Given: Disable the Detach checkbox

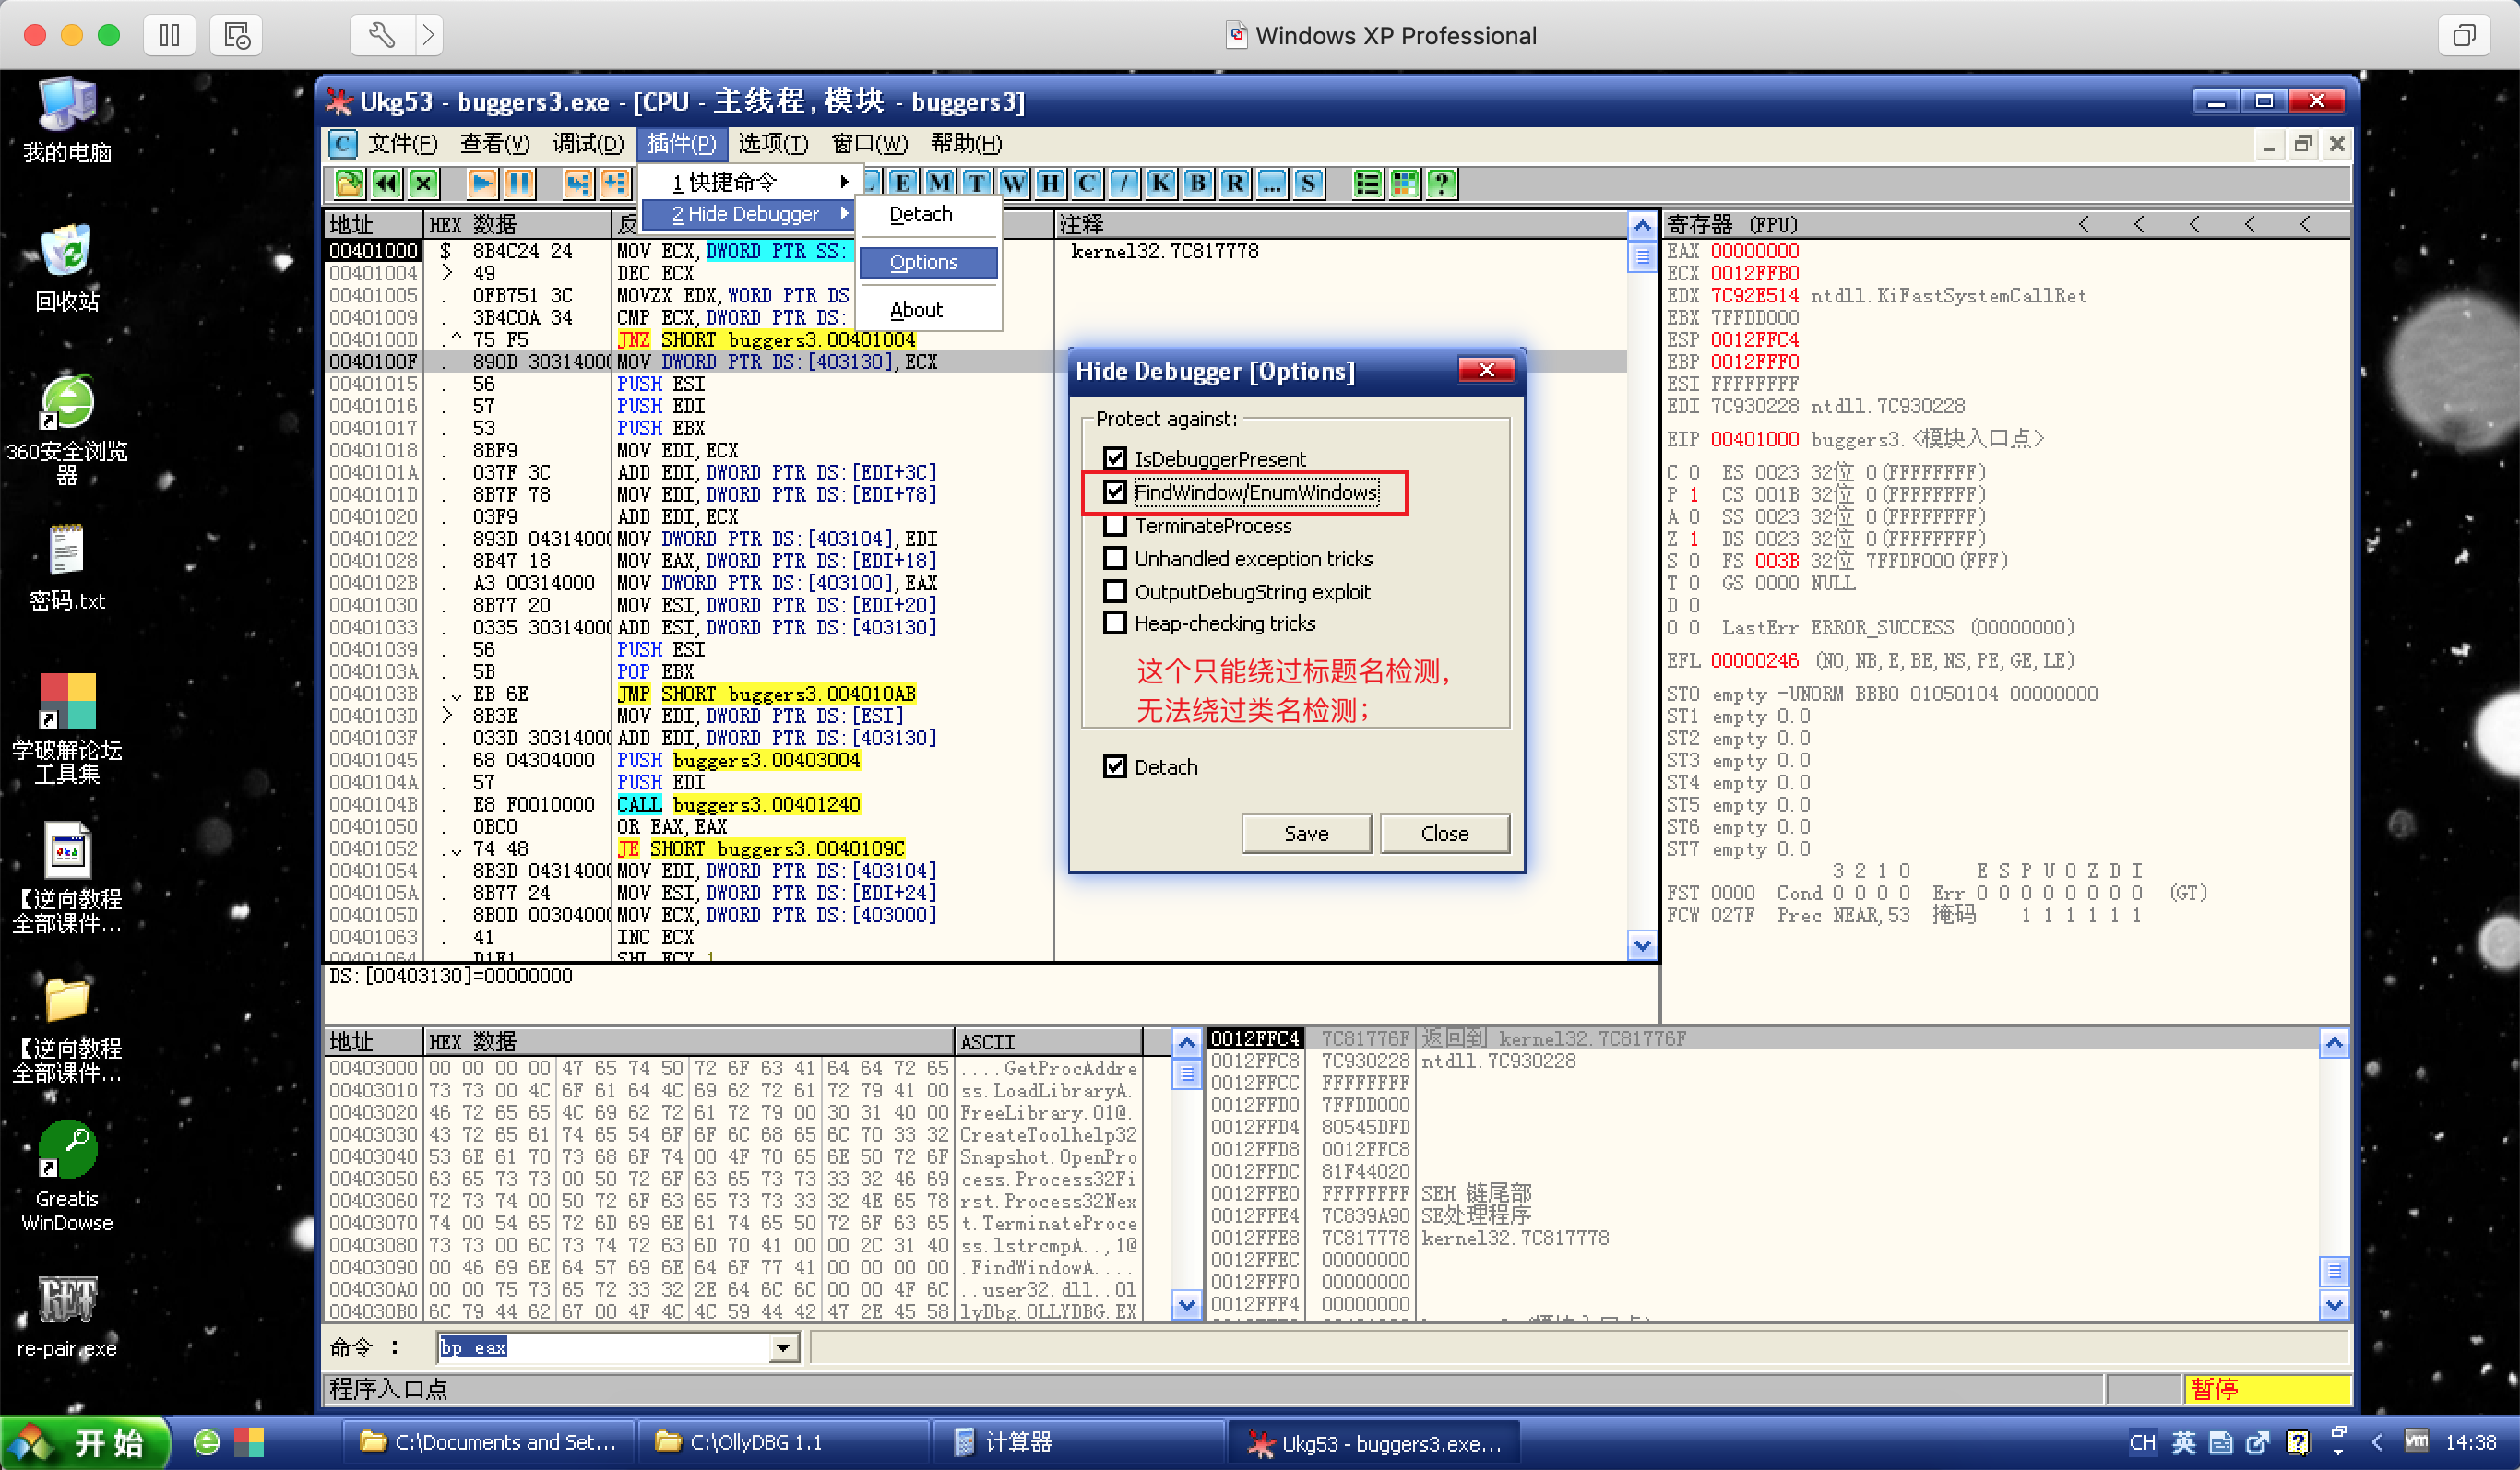Looking at the screenshot, I should point(1116,766).
